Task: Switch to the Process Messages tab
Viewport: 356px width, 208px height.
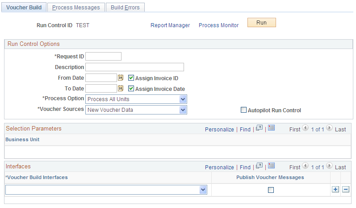Action: (76, 8)
